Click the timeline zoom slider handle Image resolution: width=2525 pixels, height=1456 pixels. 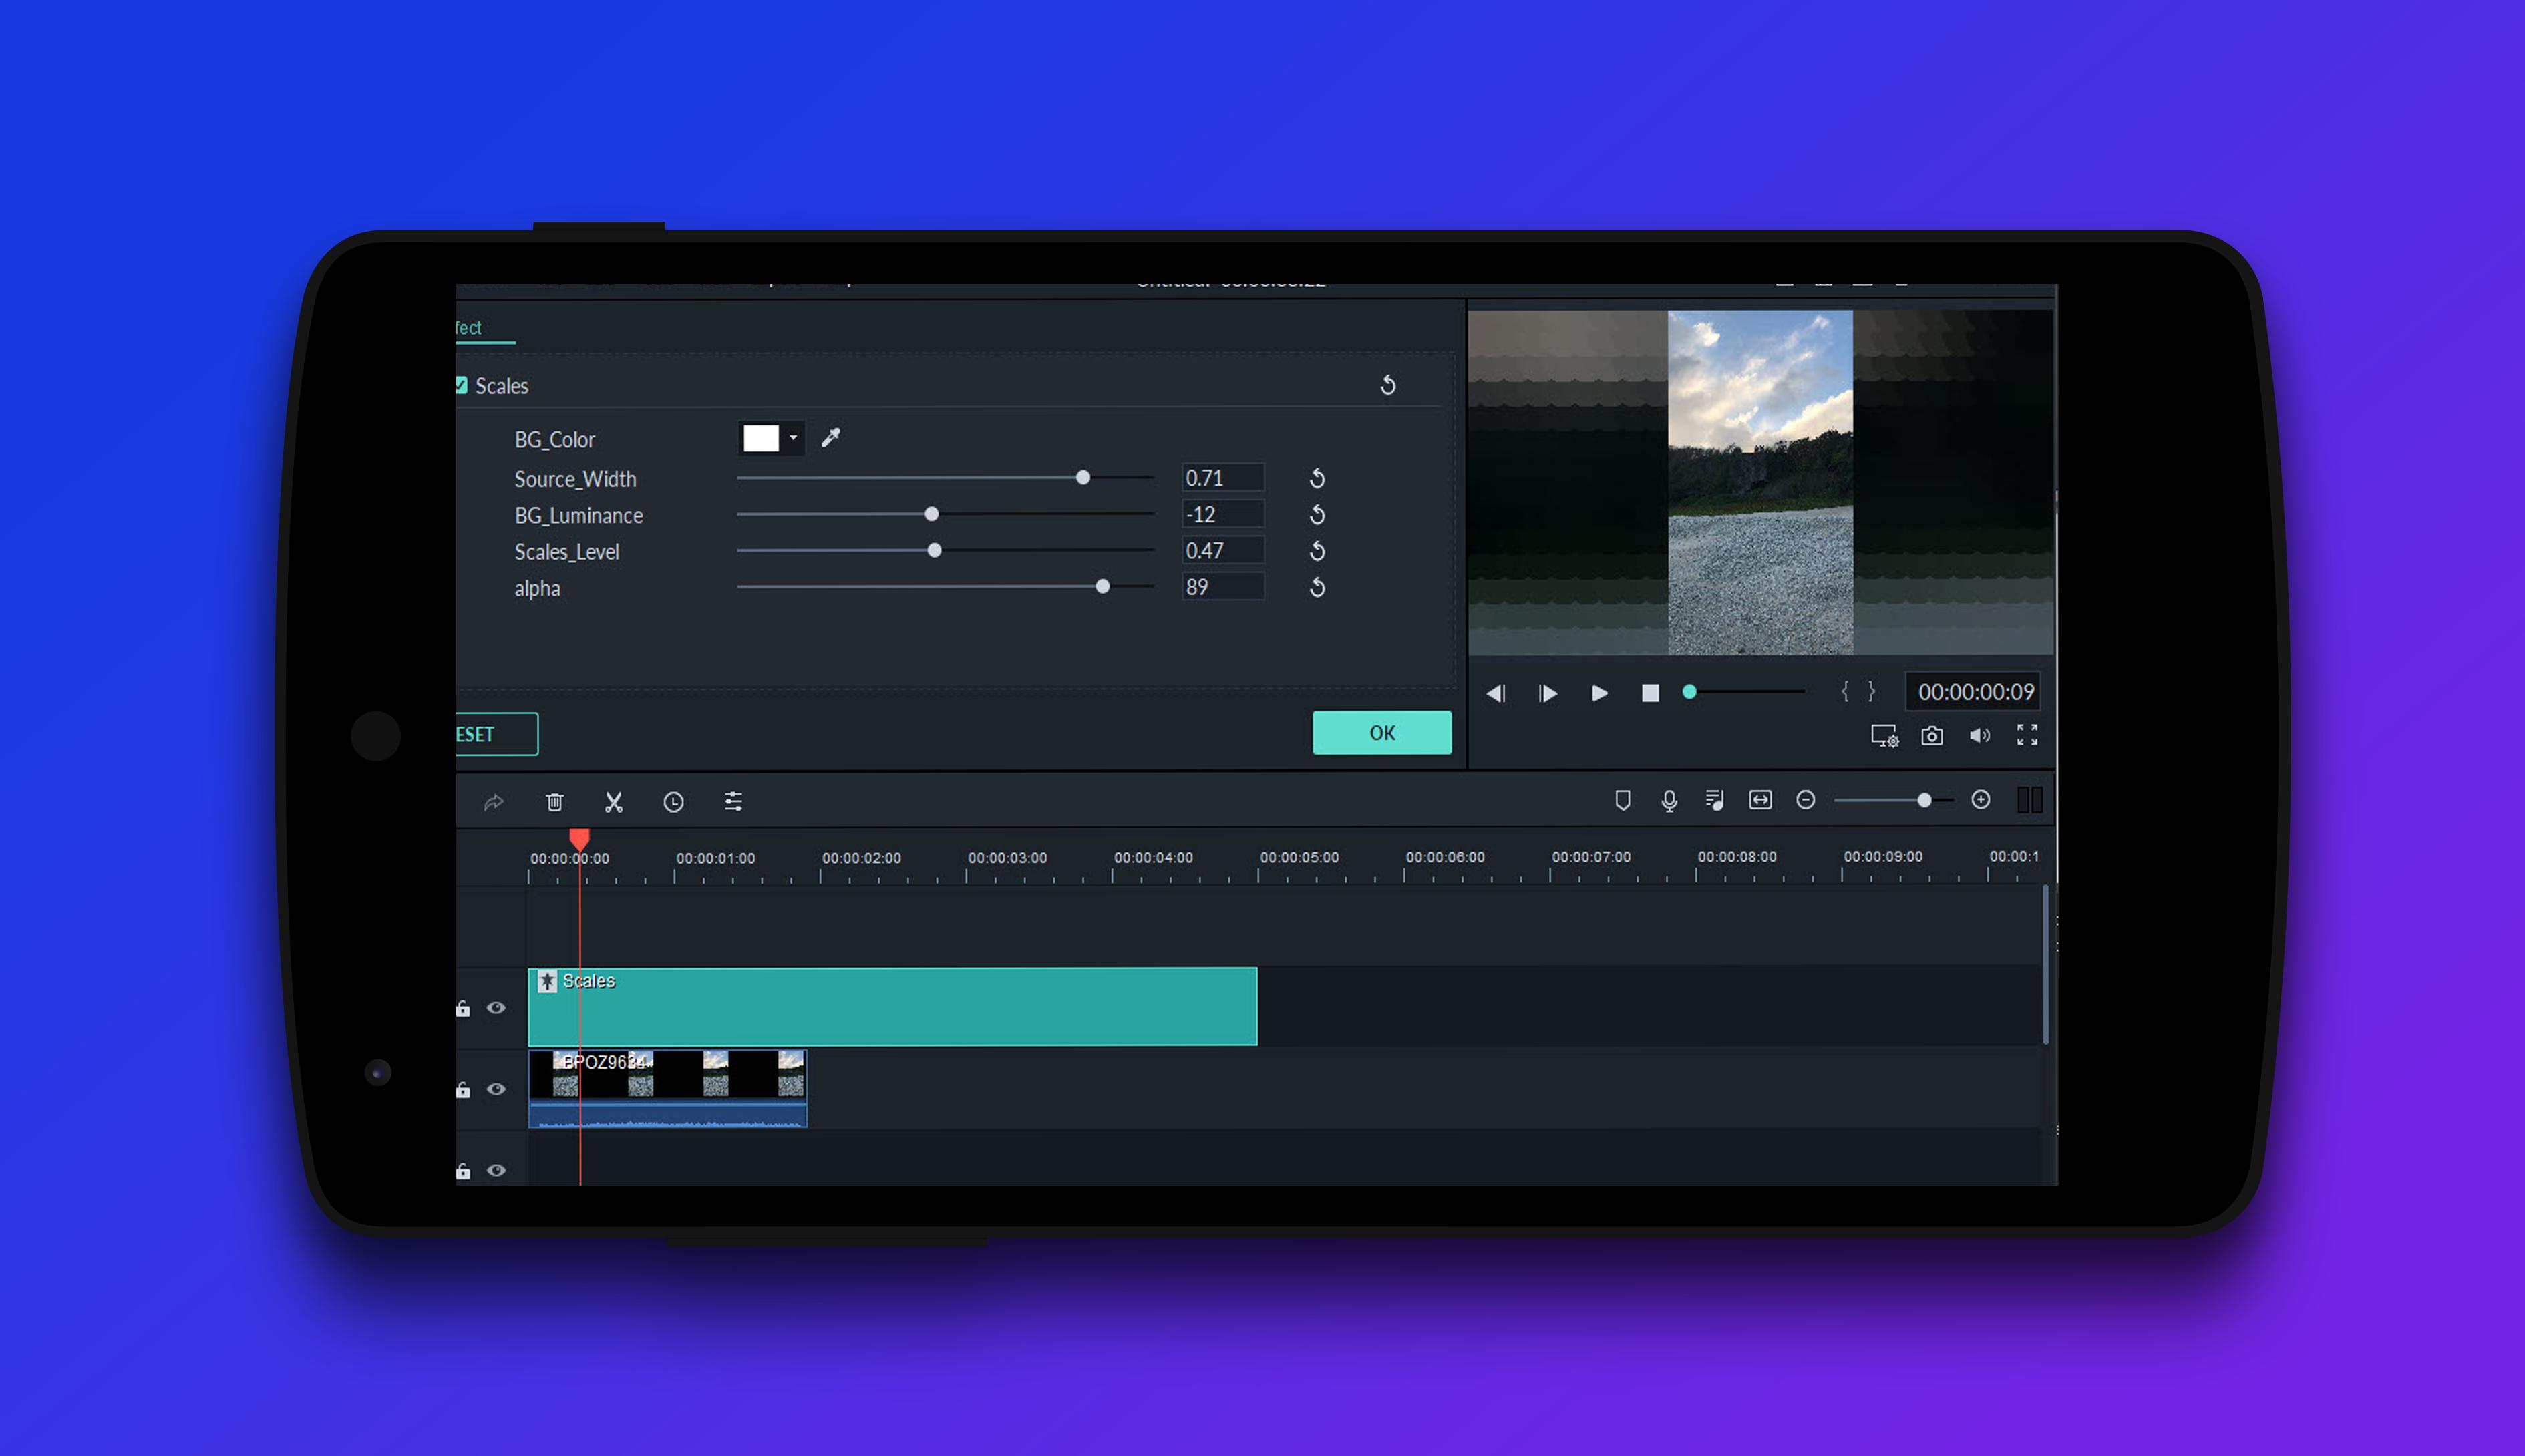coord(1924,800)
